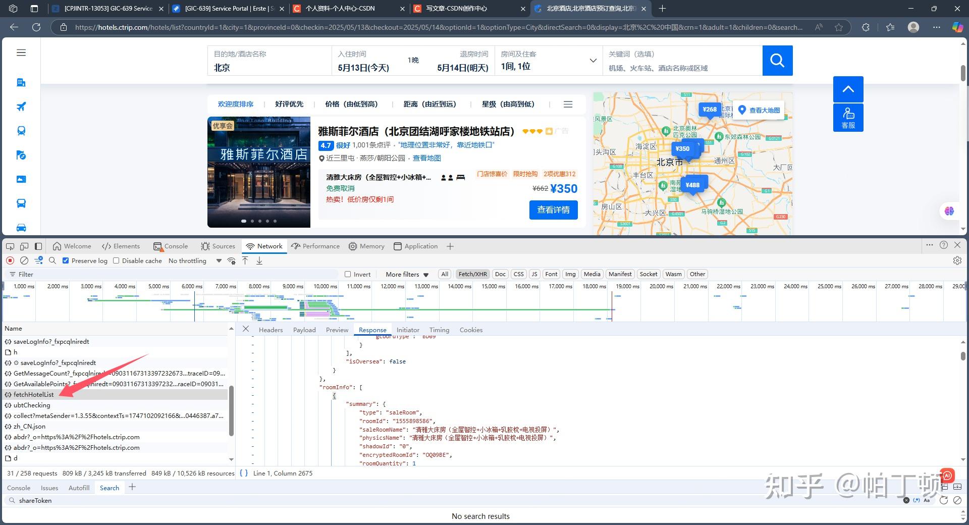Expand the 房间及住客 guest selector
This screenshot has width=969, height=525.
[593, 61]
